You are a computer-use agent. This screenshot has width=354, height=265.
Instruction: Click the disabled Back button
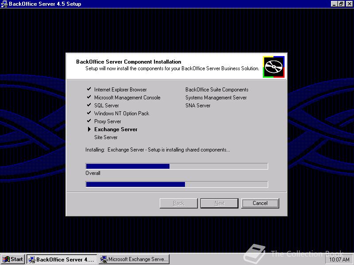[179, 203]
